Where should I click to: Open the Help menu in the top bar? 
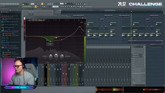(18, 4)
